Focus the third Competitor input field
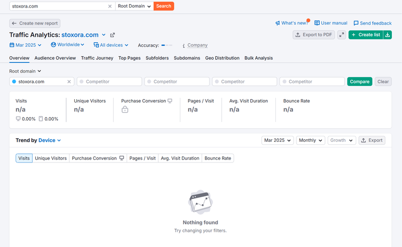 (x=245, y=81)
